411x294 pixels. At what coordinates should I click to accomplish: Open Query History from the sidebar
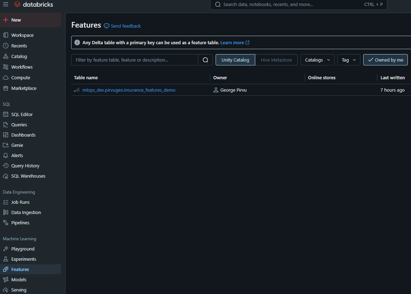[25, 166]
